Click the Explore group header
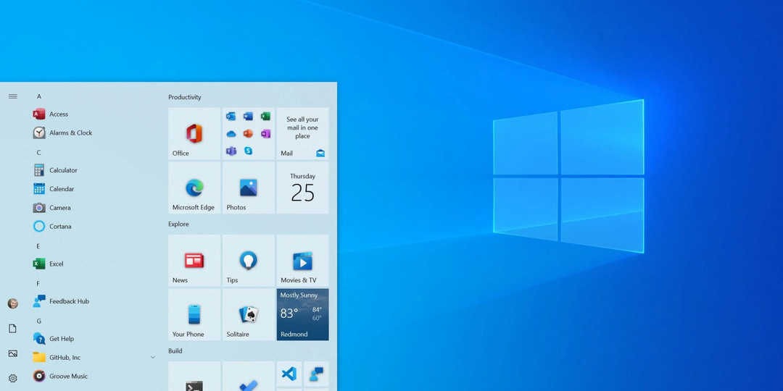The width and height of the screenshot is (783, 391). pos(178,224)
